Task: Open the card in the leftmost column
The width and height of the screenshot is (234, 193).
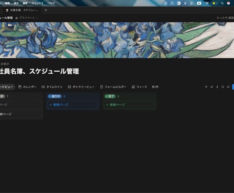Action: 20,105
